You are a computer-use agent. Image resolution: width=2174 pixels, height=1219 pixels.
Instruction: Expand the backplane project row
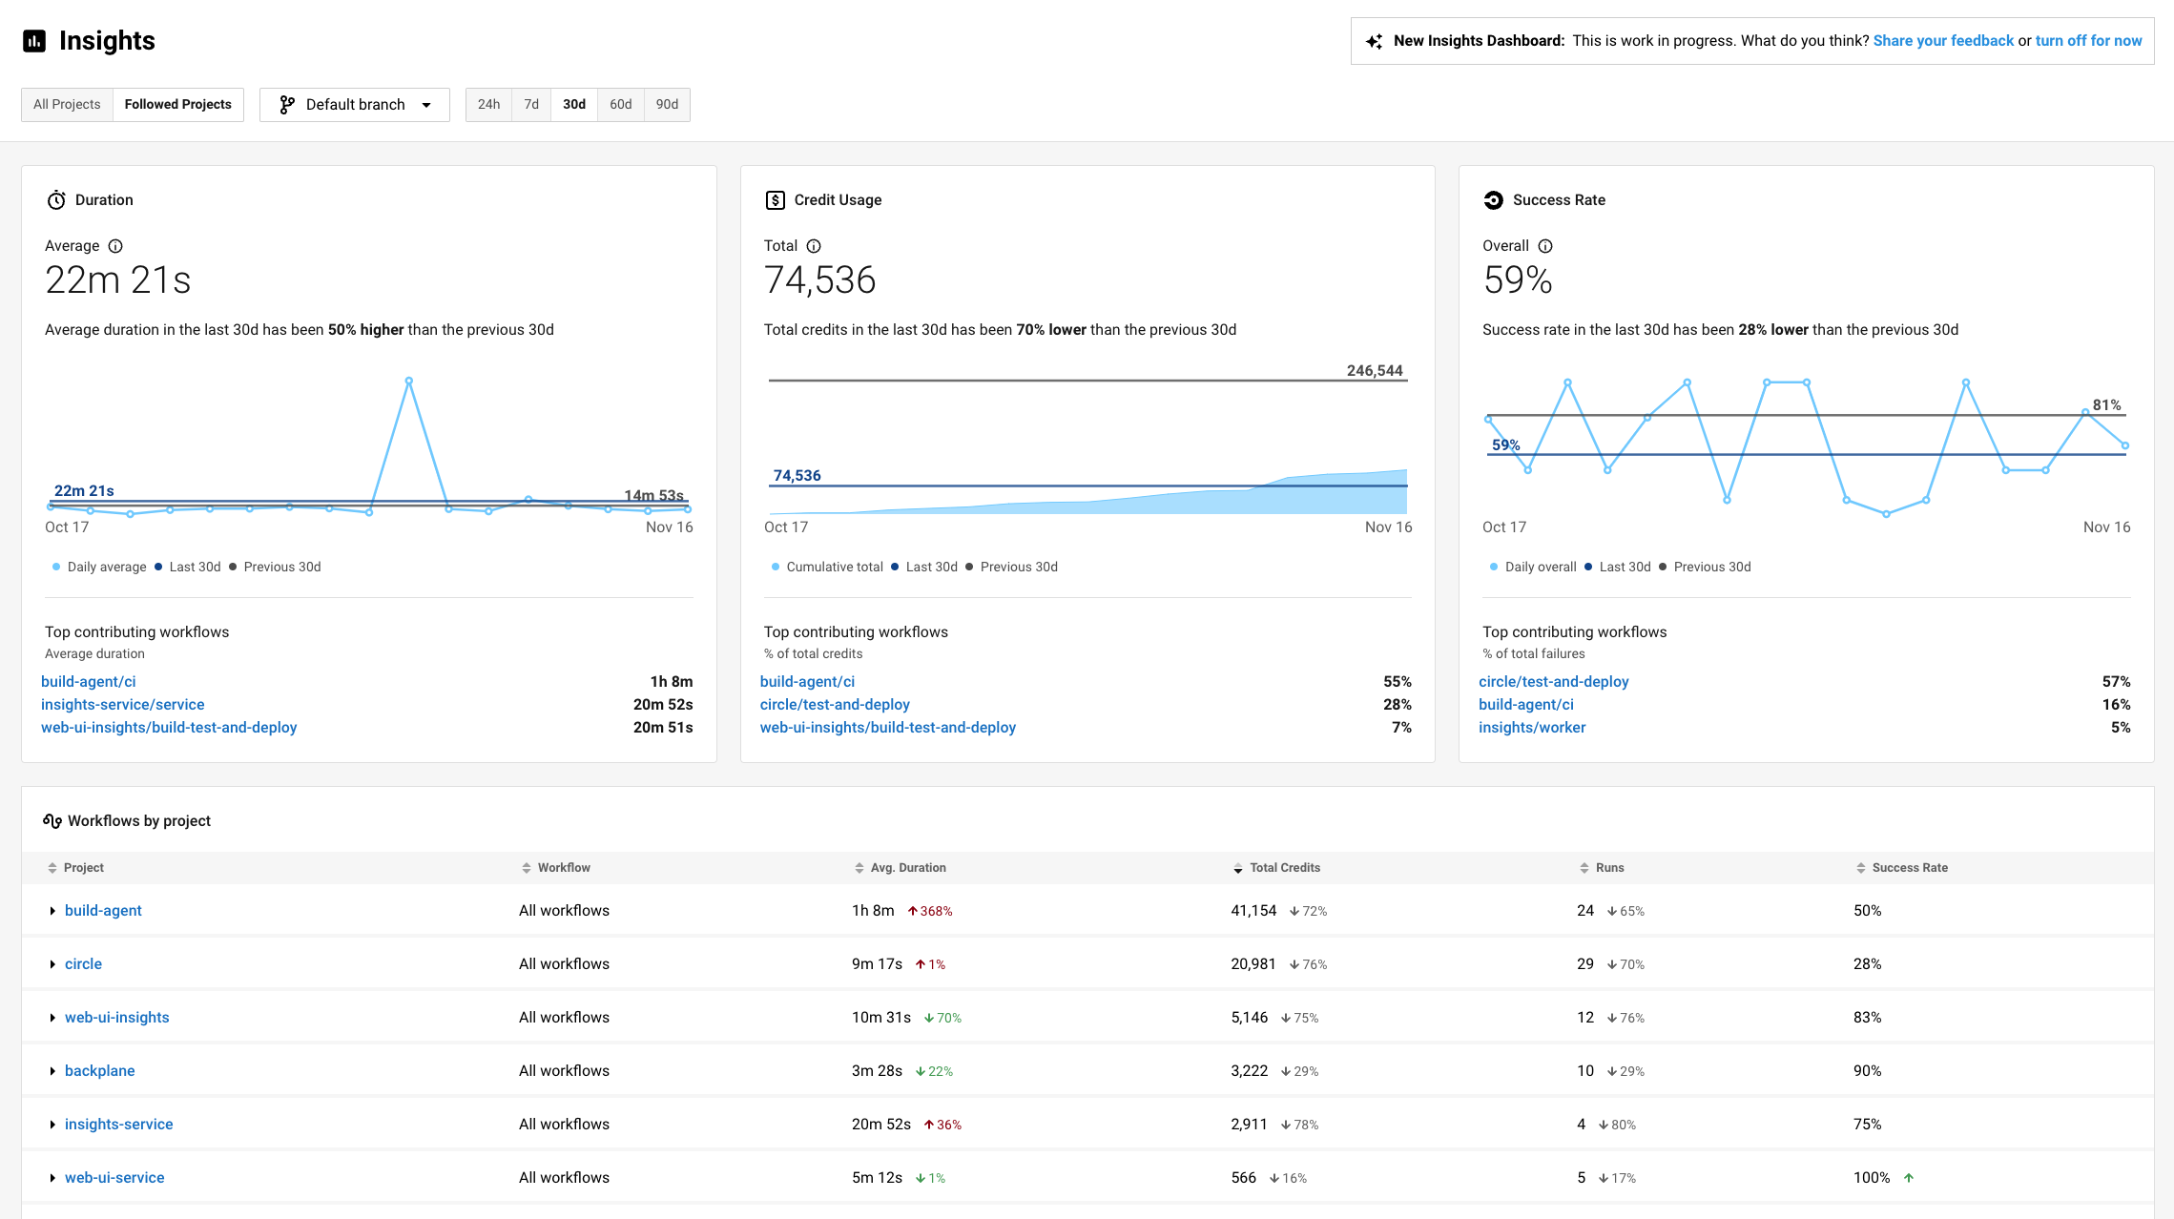click(52, 1072)
